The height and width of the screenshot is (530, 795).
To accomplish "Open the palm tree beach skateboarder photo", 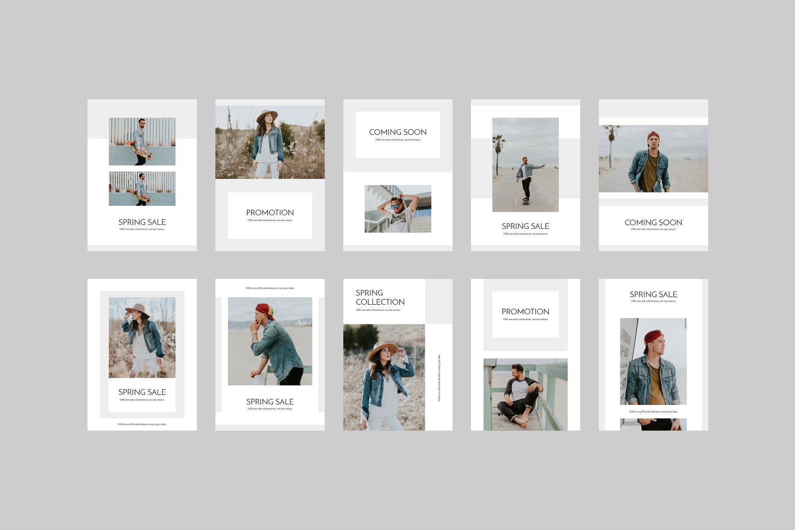I will click(x=525, y=165).
